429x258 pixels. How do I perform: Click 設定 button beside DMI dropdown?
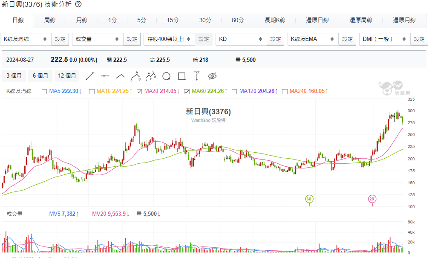pyautogui.click(x=419, y=39)
